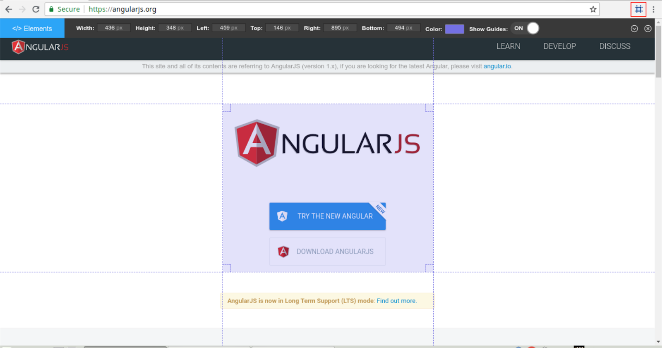This screenshot has height=348, width=662.
Task: Click the Width value field
Action: click(114, 28)
